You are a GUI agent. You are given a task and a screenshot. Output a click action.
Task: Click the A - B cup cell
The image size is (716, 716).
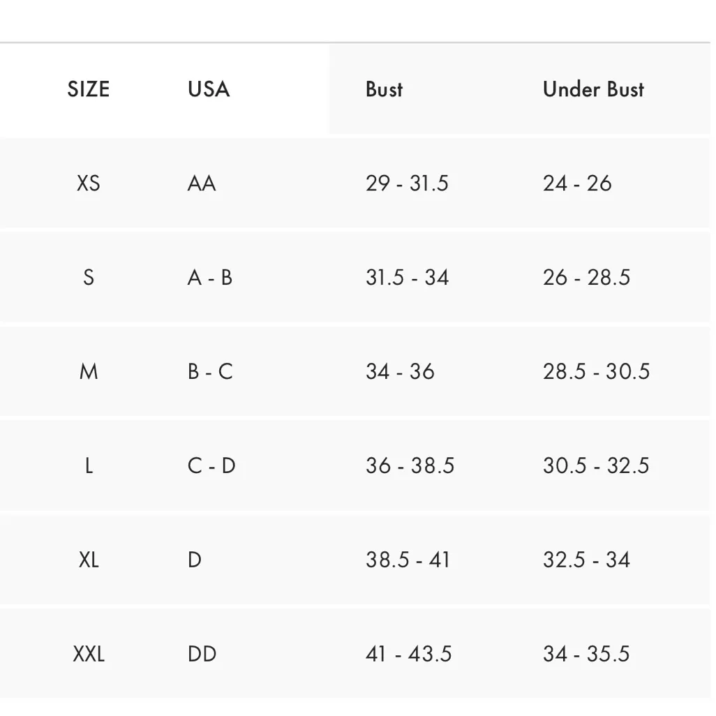pos(210,277)
